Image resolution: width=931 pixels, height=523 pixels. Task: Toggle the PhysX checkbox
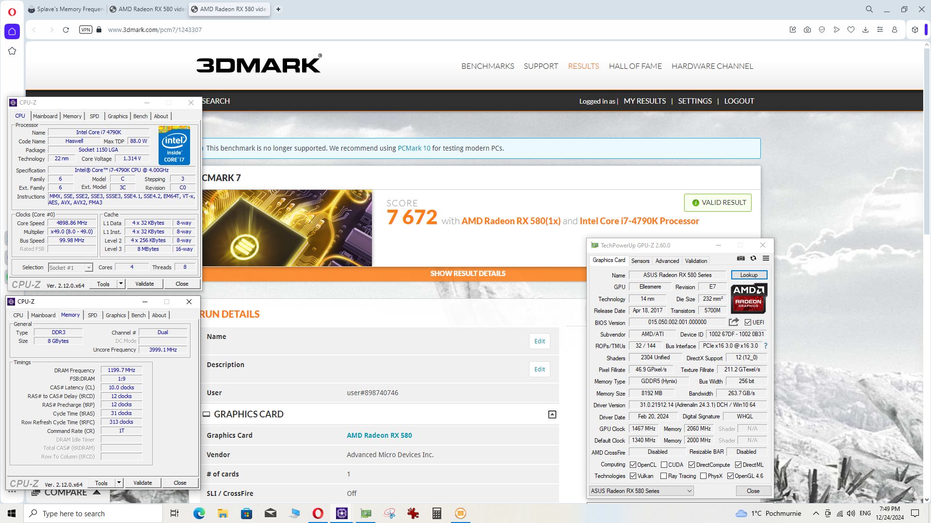(703, 476)
